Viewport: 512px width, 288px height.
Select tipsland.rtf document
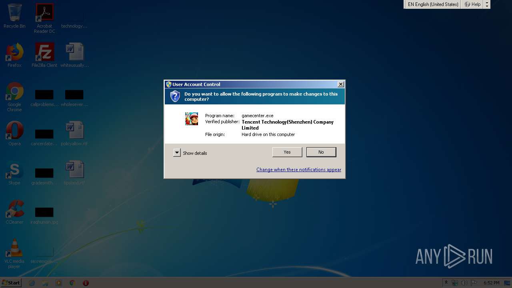pyautogui.click(x=74, y=173)
